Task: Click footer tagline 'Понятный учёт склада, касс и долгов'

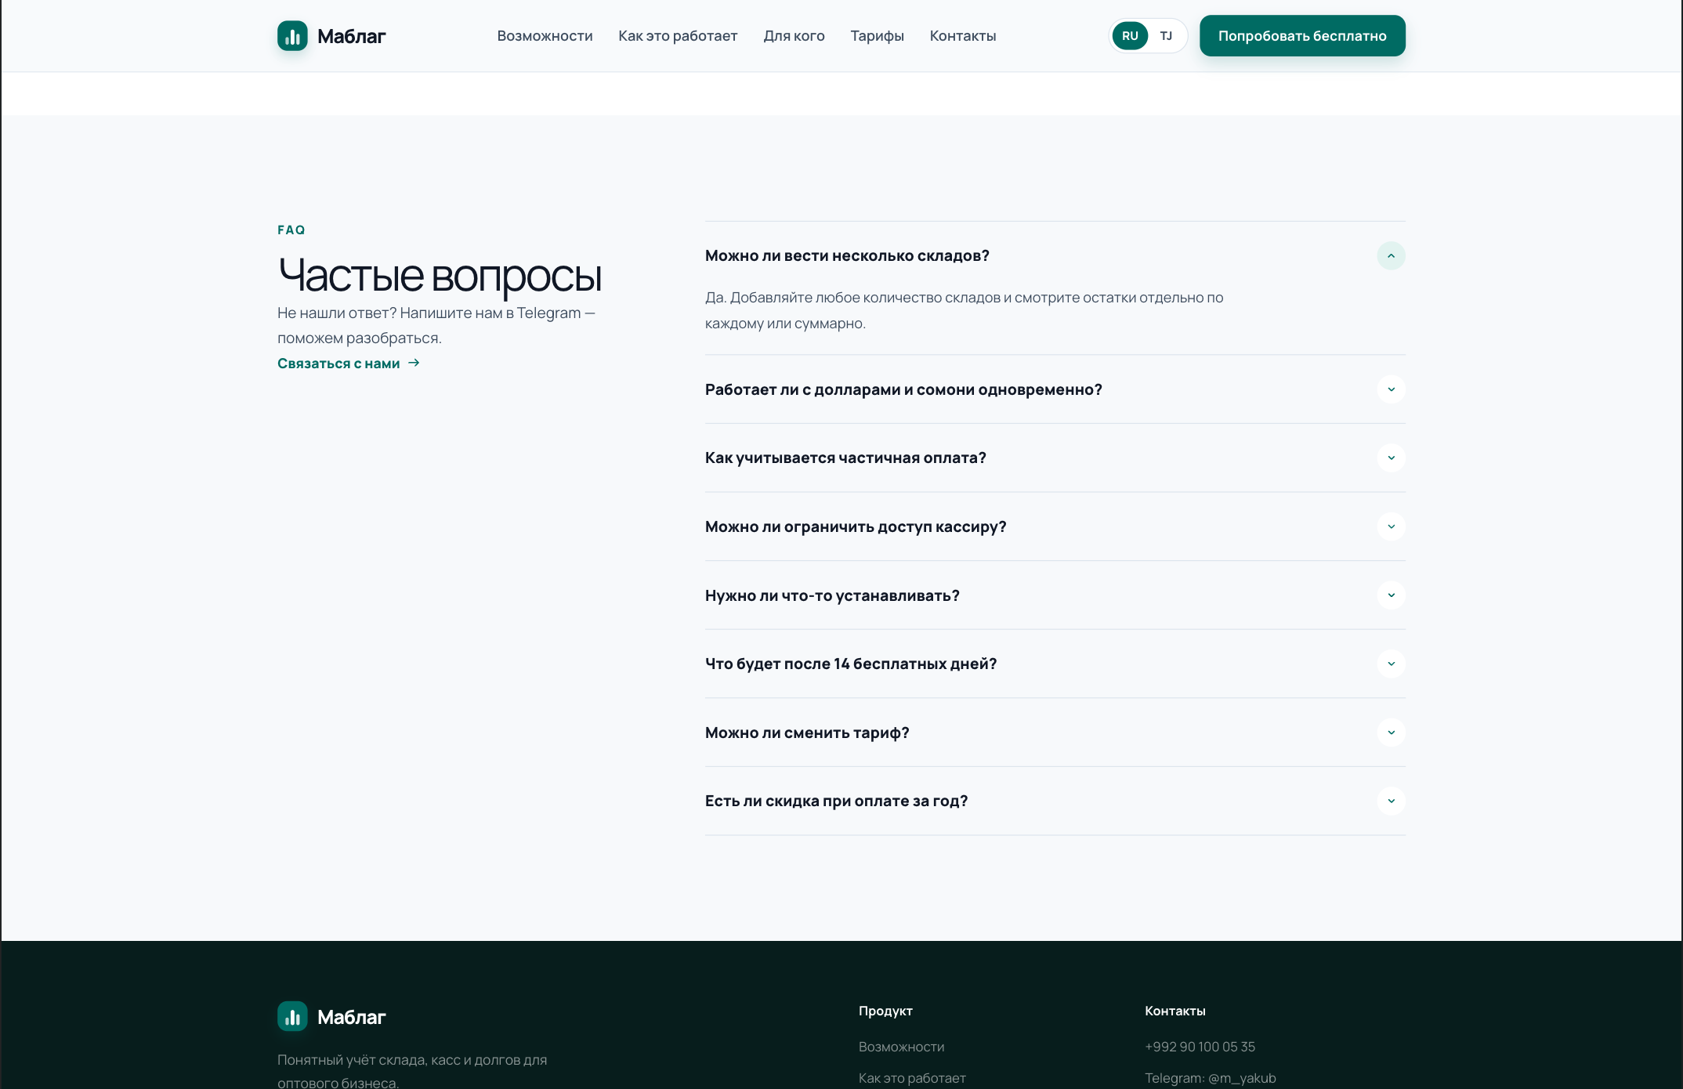Action: click(412, 1070)
